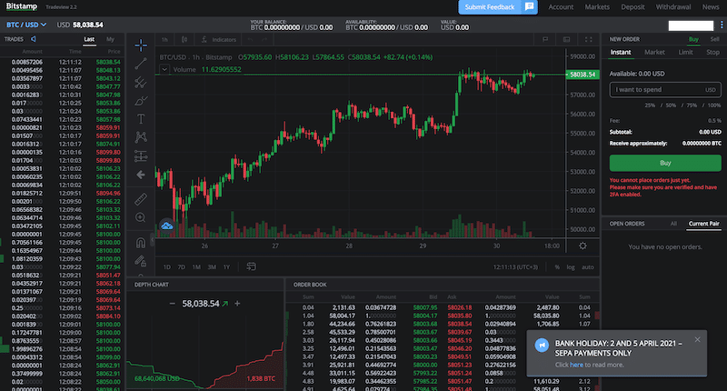
Task: Select the ruler measure tool
Action: pos(141,199)
